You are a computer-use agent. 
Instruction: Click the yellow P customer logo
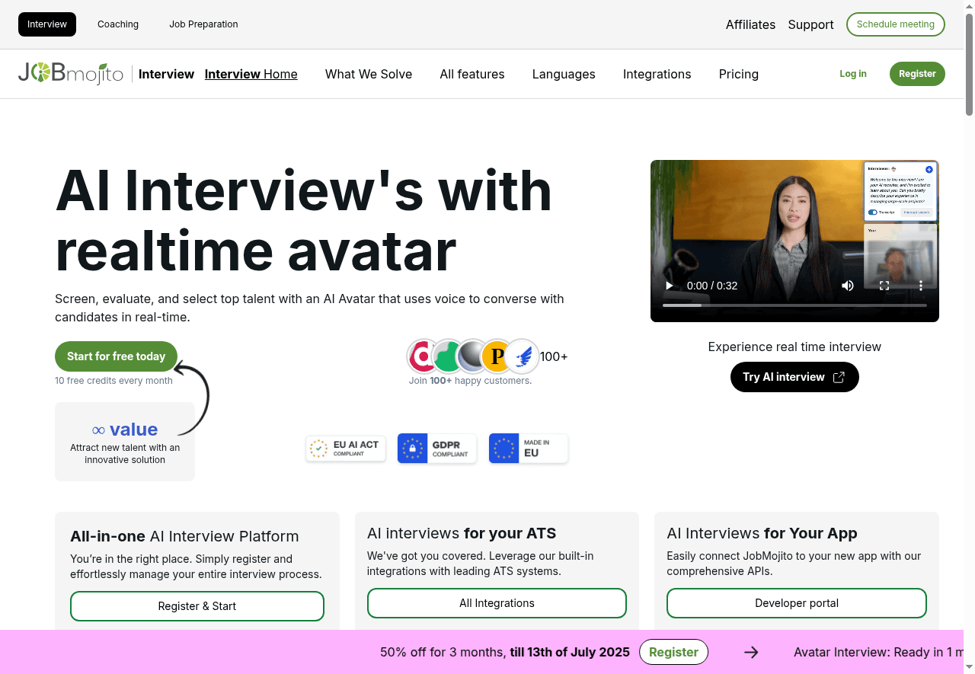[x=497, y=356]
